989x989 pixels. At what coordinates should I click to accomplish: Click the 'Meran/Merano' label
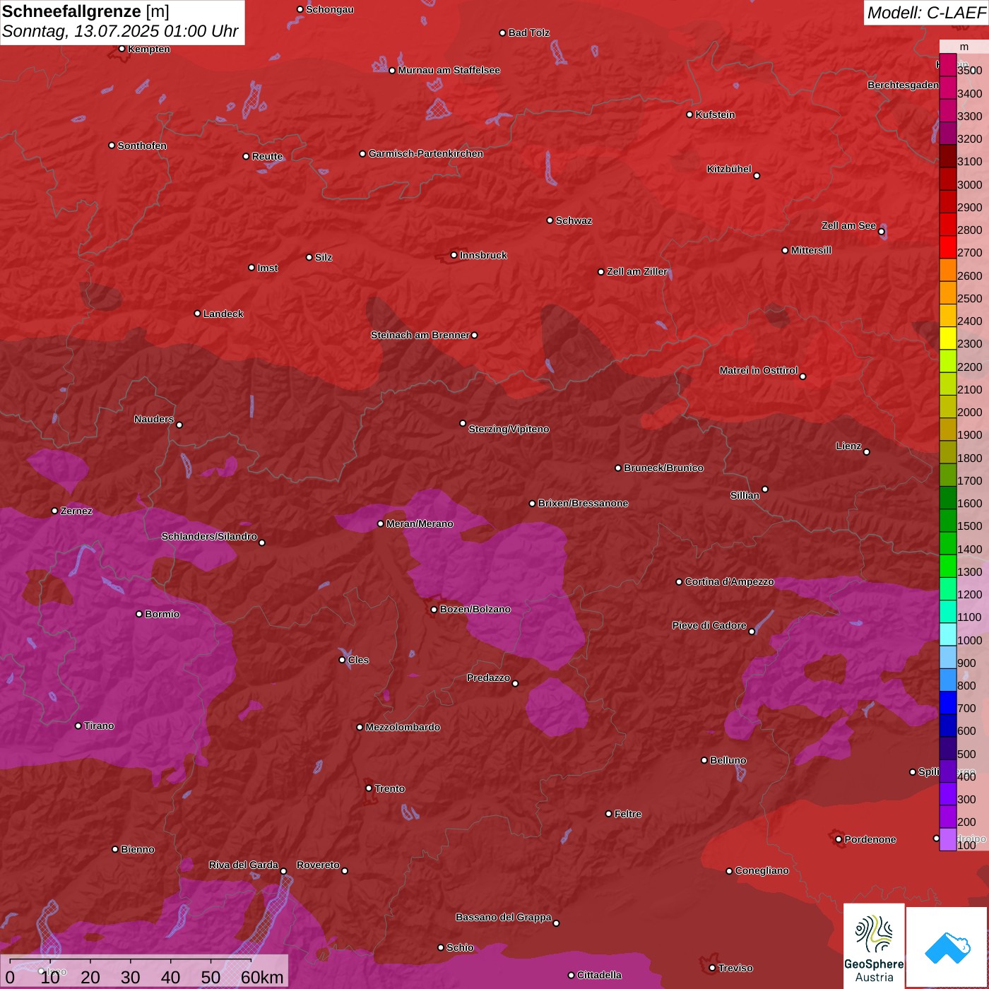point(420,524)
